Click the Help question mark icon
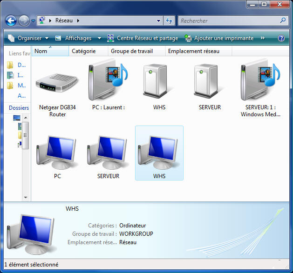The height and width of the screenshot is (273, 293). [281, 38]
